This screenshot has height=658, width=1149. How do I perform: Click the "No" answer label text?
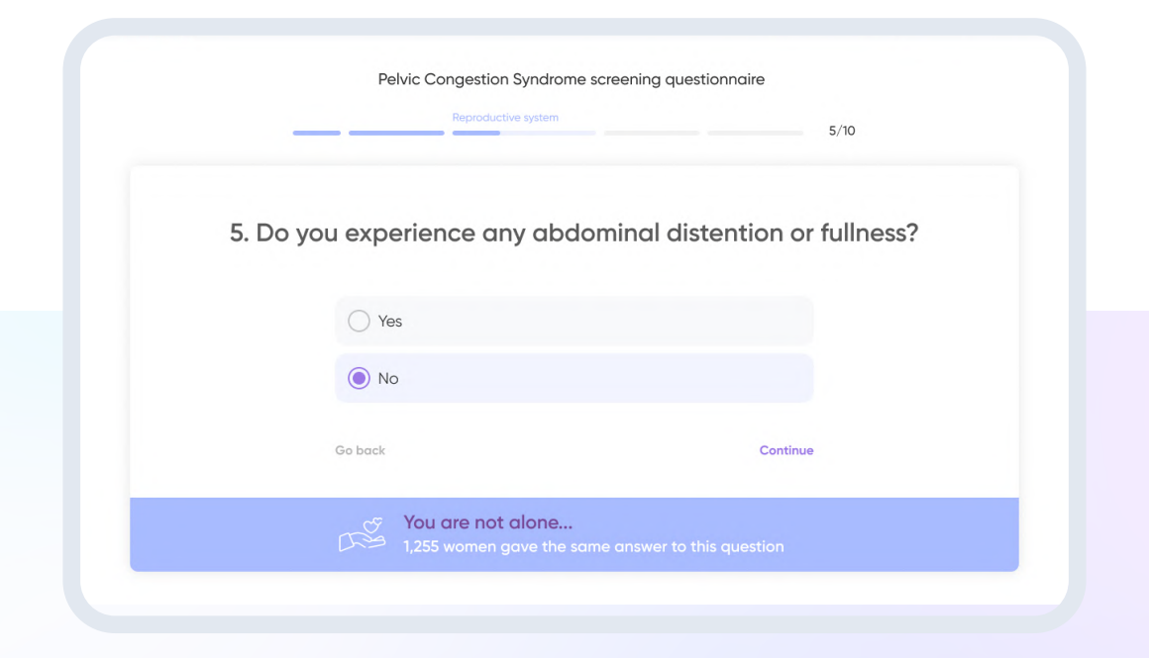tap(388, 379)
